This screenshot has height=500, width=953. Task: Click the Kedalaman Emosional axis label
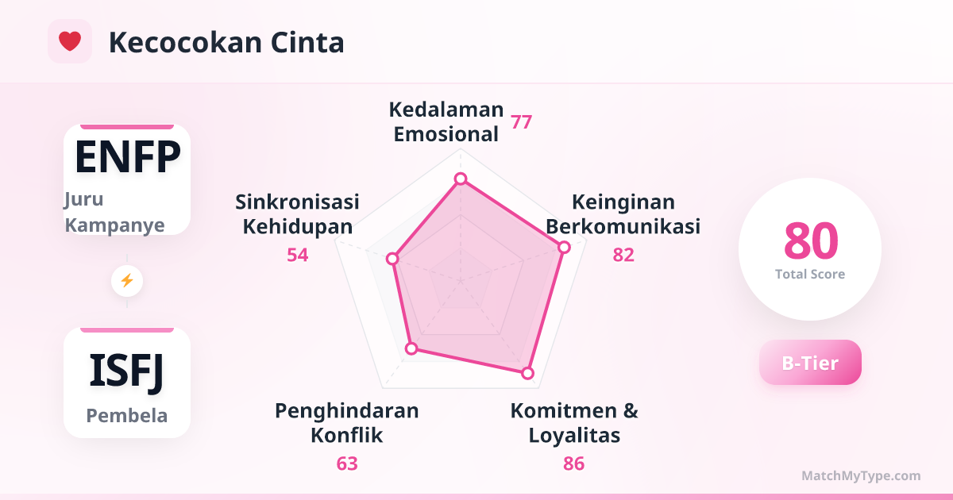coord(448,121)
